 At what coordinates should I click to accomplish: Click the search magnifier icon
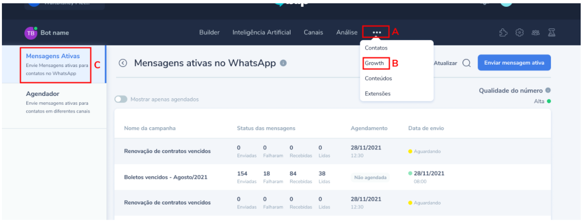[x=466, y=63]
